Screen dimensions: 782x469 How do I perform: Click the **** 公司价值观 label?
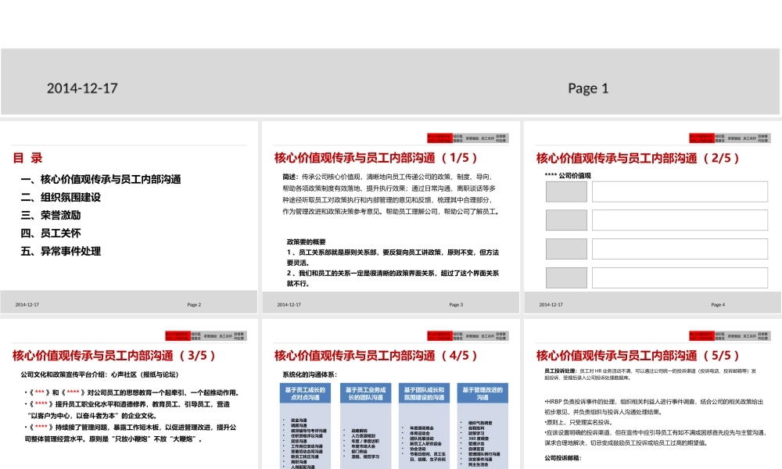pyautogui.click(x=568, y=175)
